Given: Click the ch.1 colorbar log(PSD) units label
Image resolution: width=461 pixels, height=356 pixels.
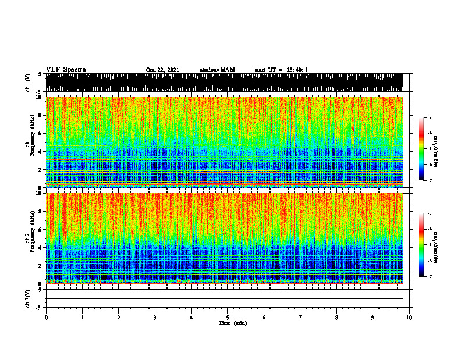Looking at the screenshot, I should [x=435, y=152].
